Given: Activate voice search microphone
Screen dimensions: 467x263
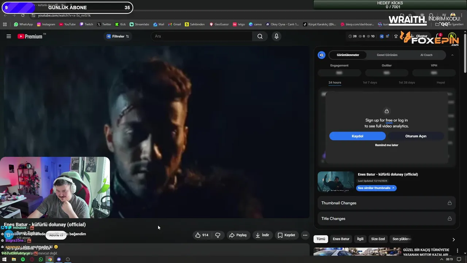Looking at the screenshot, I should 277,36.
